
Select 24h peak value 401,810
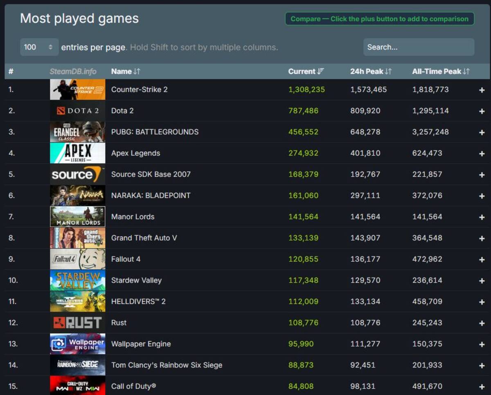[365, 153]
